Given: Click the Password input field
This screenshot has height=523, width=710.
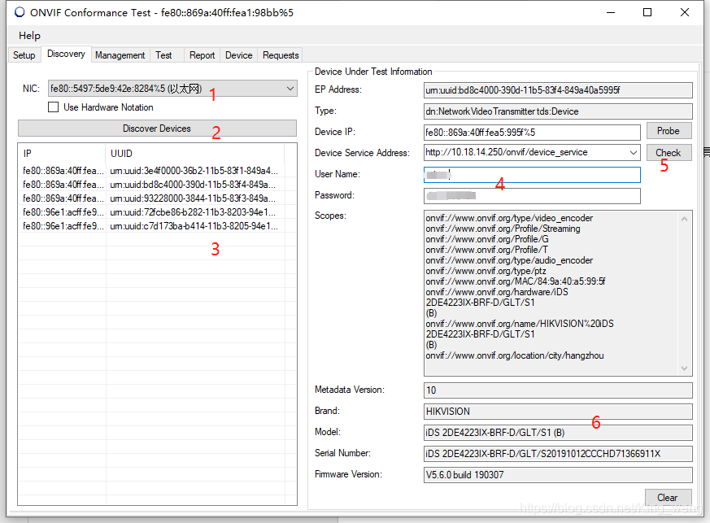Looking at the screenshot, I should 529,195.
